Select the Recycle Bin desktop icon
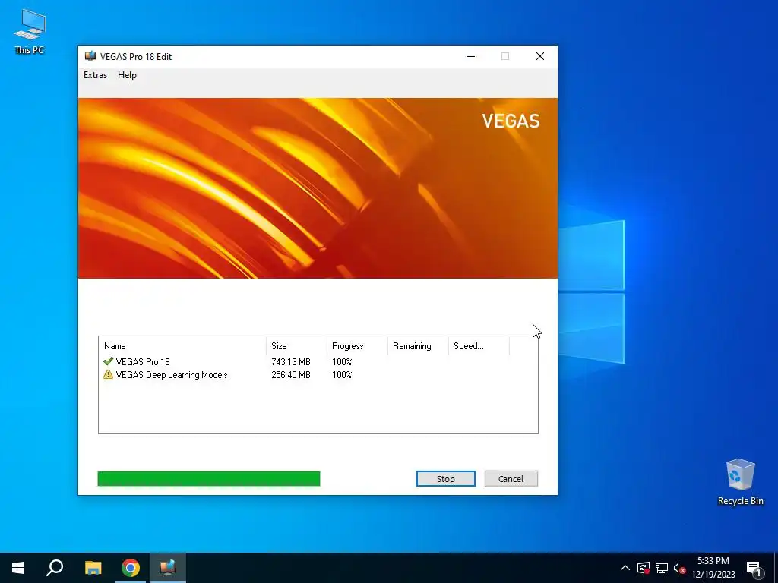This screenshot has height=583, width=778. (740, 482)
